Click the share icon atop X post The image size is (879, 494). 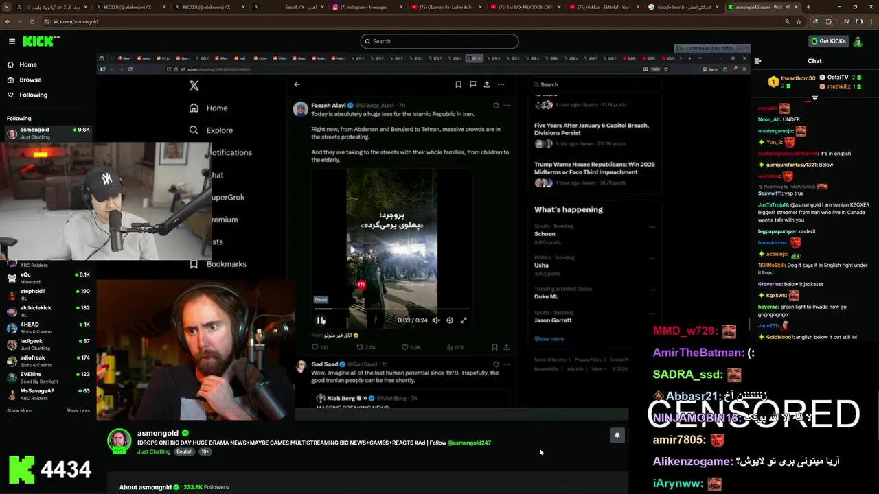(x=487, y=84)
